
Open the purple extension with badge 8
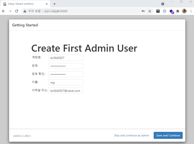tap(171, 12)
